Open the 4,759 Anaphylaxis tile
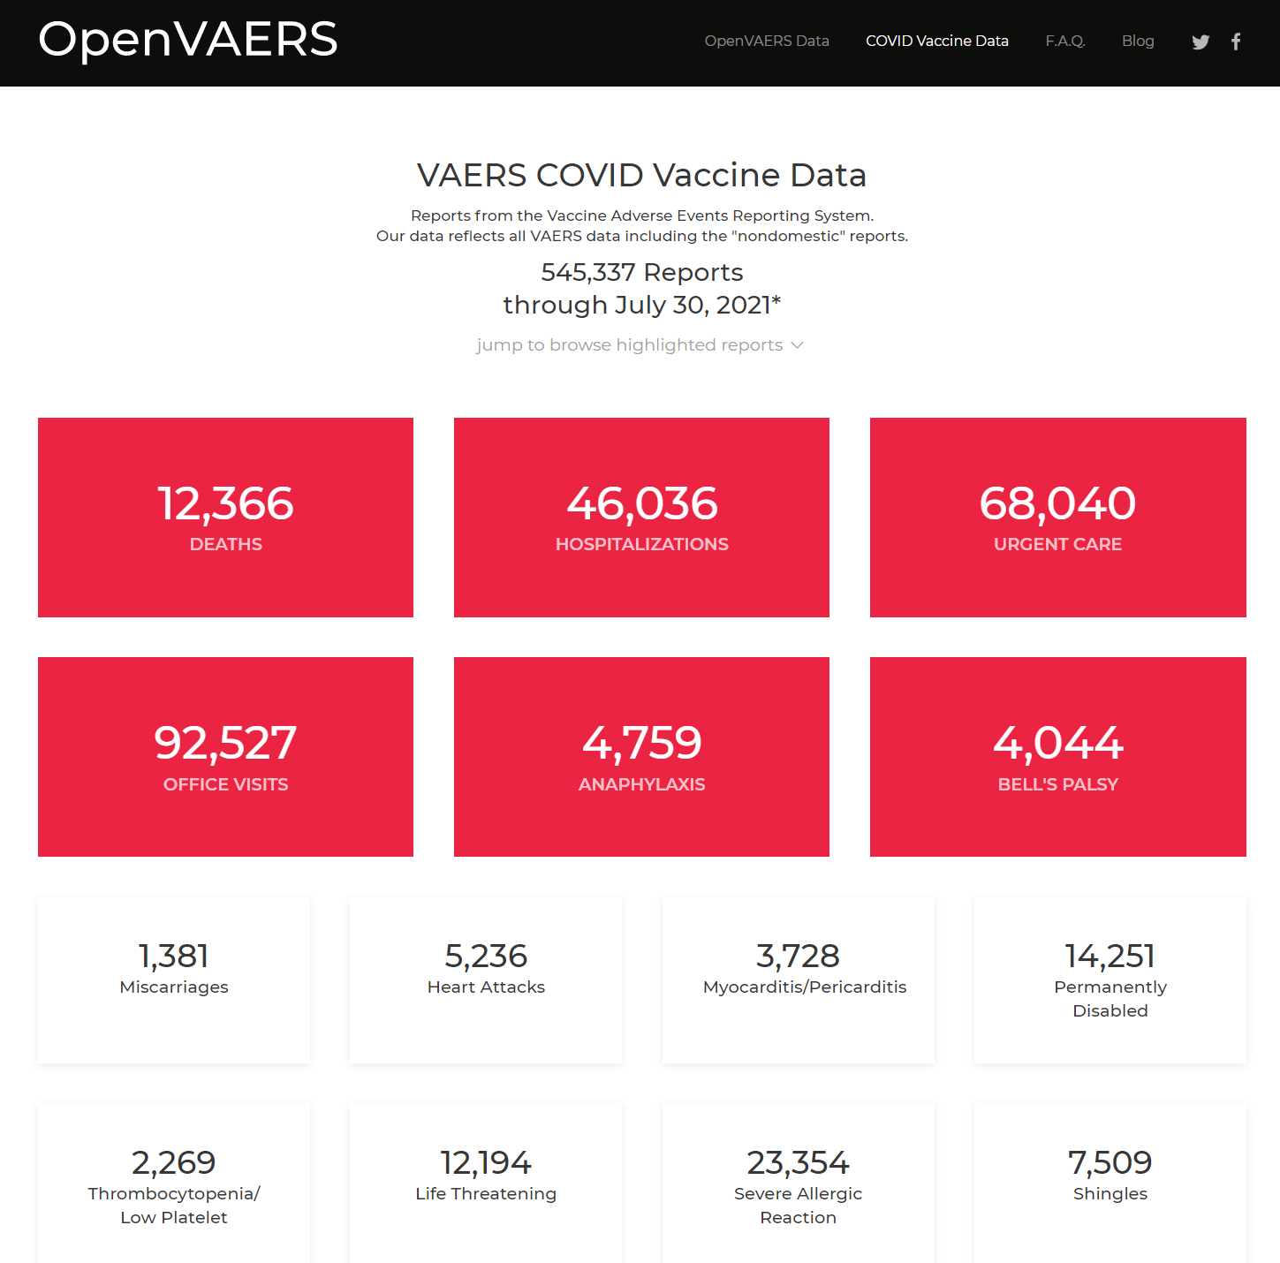The height and width of the screenshot is (1263, 1280). point(641,757)
